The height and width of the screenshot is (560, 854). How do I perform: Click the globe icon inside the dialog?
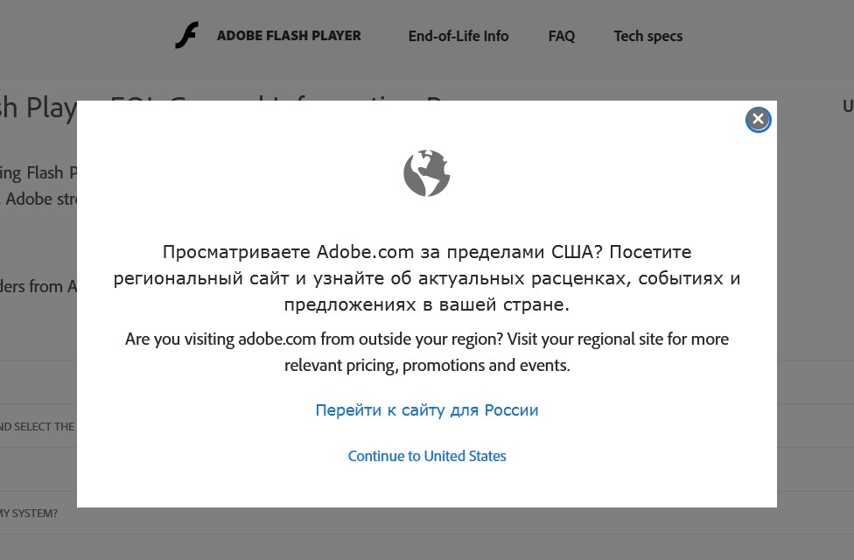[427, 172]
